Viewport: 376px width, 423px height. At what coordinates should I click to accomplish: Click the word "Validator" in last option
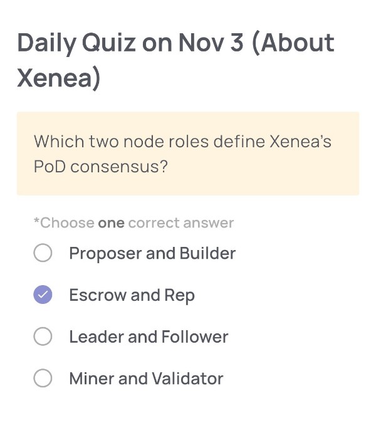[191, 379]
